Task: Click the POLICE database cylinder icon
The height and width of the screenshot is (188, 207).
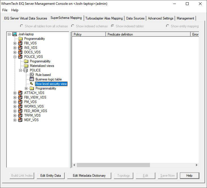Action: click(x=26, y=70)
